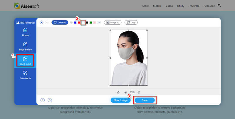Go to the next image arrow

point(50,100)
